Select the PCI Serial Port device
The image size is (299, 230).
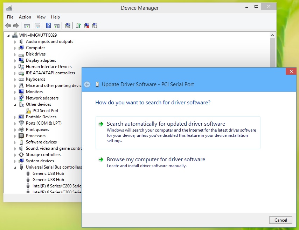[x=45, y=111]
